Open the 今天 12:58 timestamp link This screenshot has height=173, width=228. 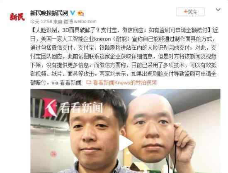click(41, 22)
